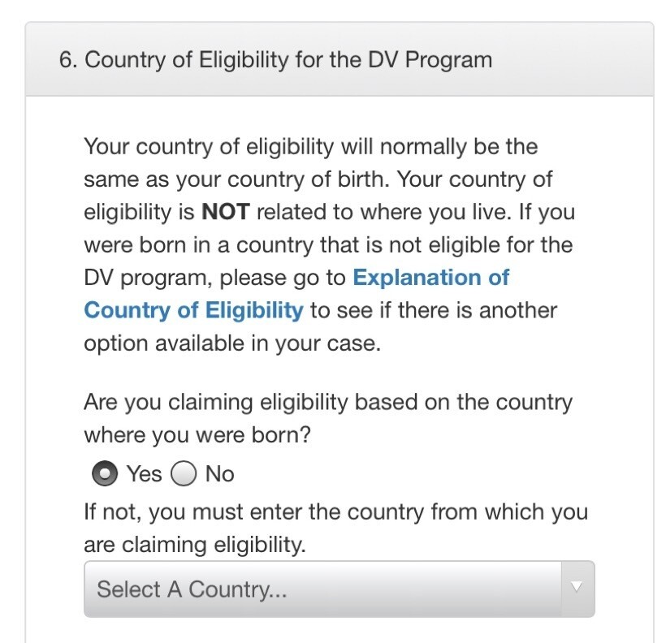Click the section 6 panel header
The width and height of the screenshot is (666, 643).
(x=339, y=60)
